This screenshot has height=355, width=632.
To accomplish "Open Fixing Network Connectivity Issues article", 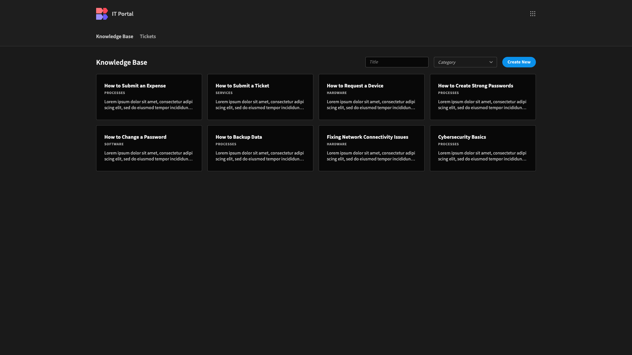I will point(371,148).
